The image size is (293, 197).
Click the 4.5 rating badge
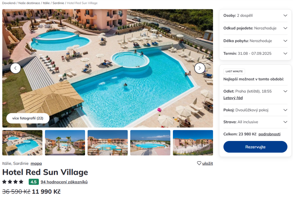[34, 182]
